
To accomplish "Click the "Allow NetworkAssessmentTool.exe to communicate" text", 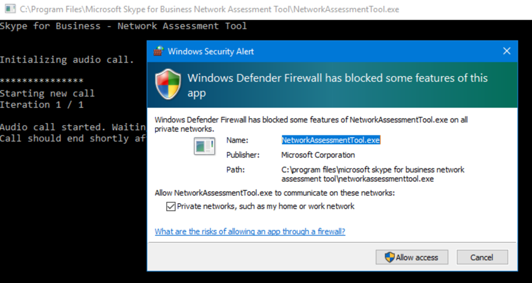I will [274, 193].
